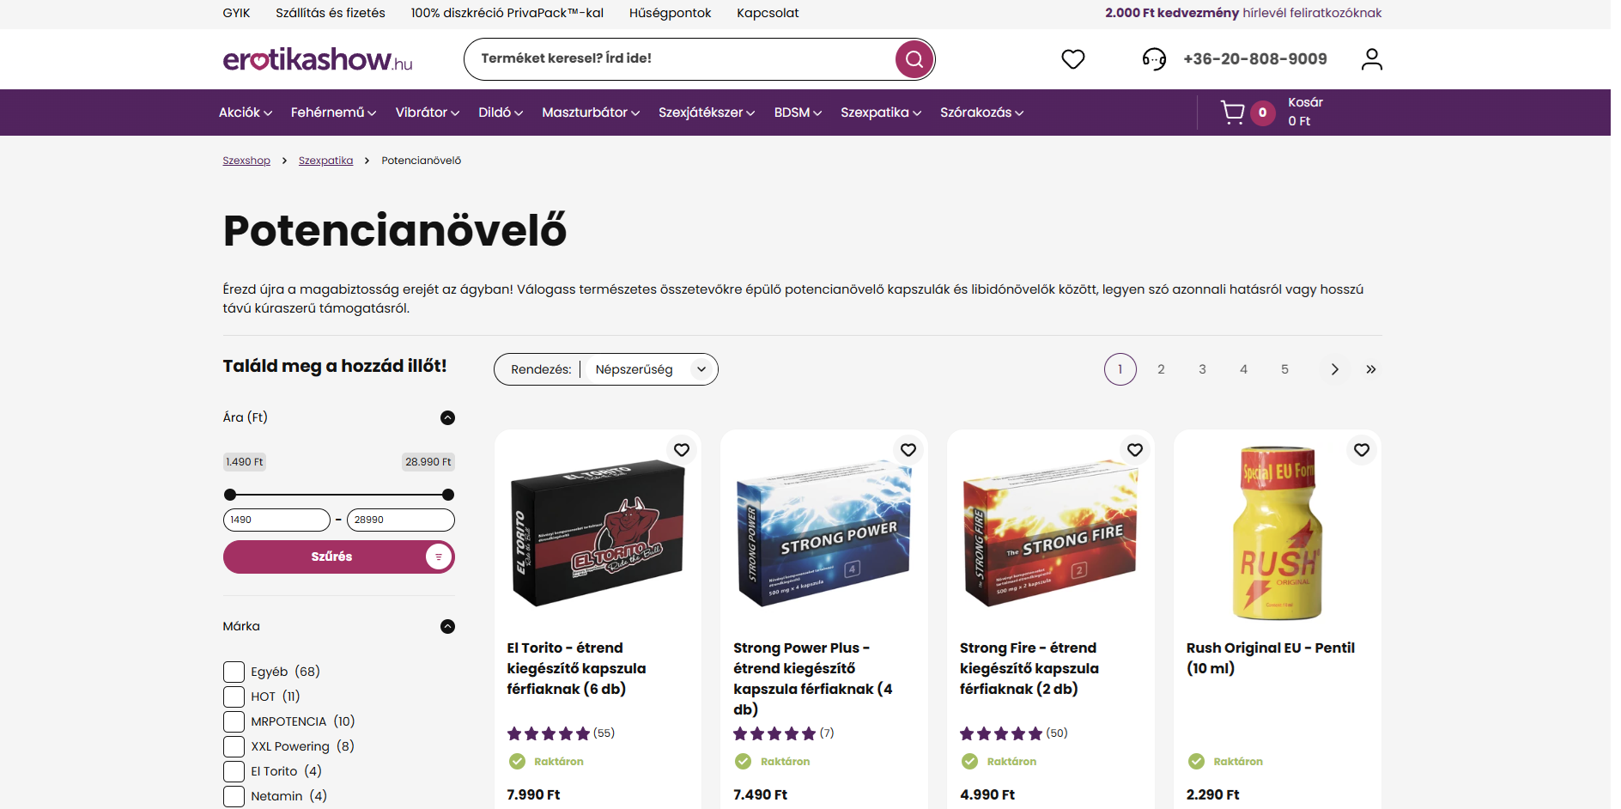
Task: Tick the El Torito brand checkbox
Action: [234, 771]
